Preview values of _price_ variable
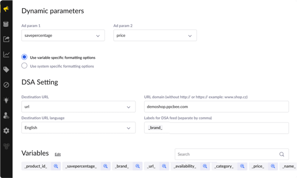 [273, 166]
